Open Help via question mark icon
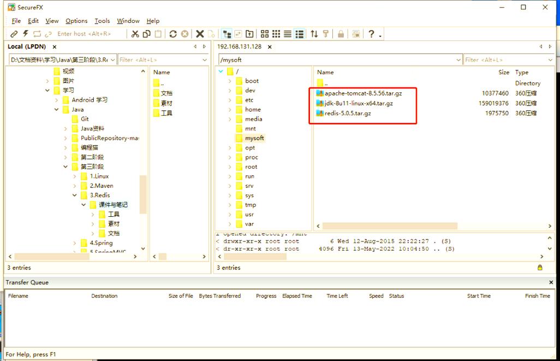The width and height of the screenshot is (560, 361). (x=371, y=34)
